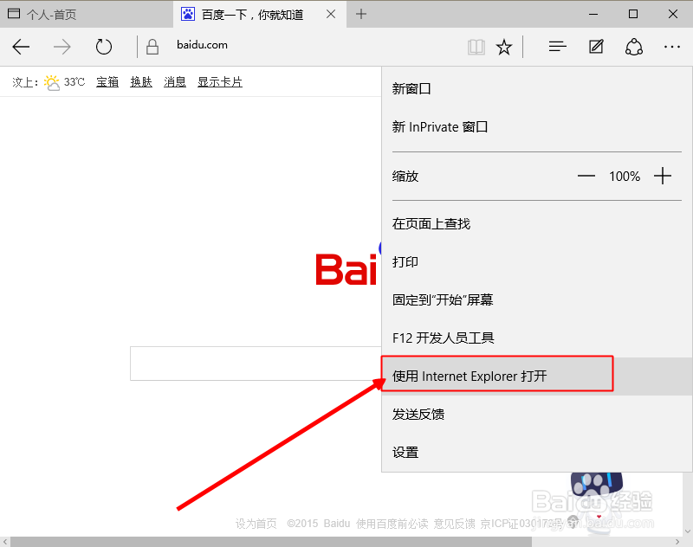Viewport: 693px width, 547px height.
Task: Click 设为首页 footer link
Action: [x=256, y=524]
